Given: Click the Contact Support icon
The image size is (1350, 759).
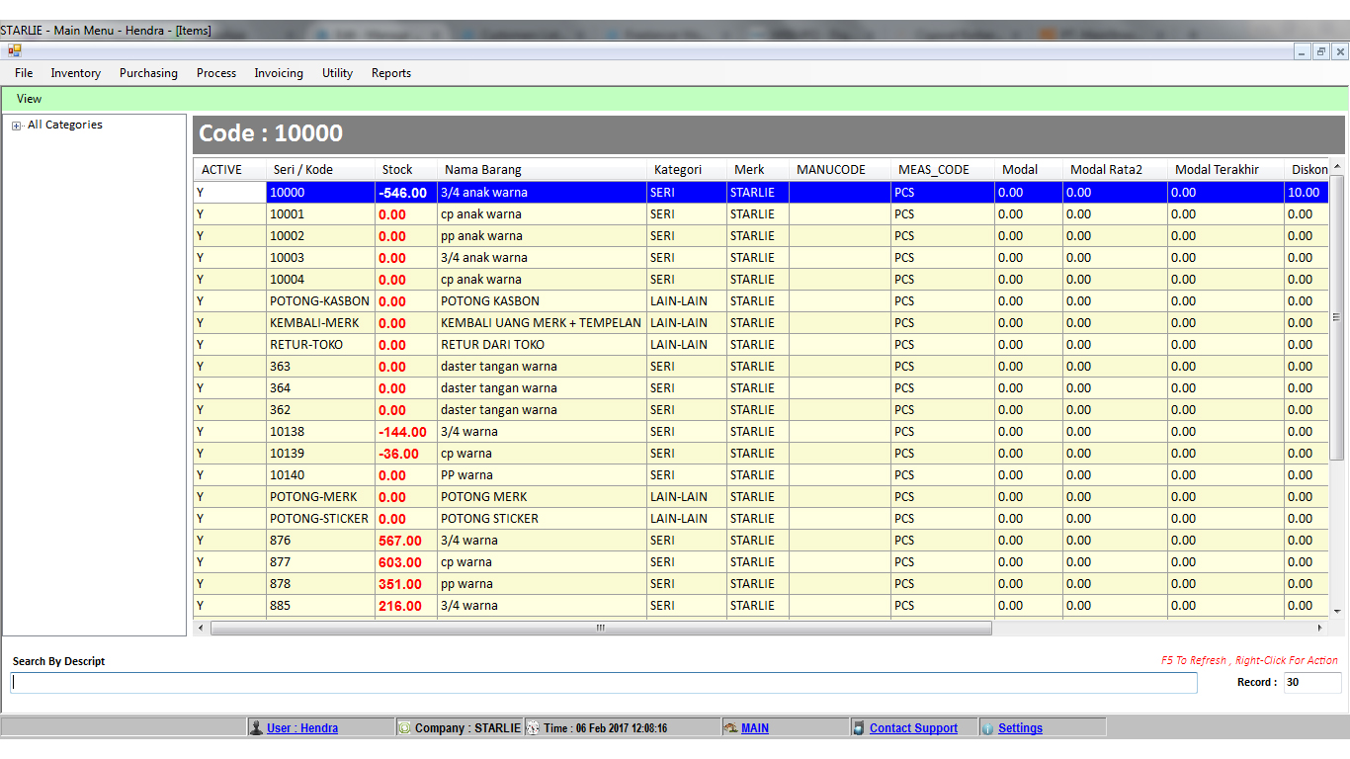Looking at the screenshot, I should (x=860, y=728).
